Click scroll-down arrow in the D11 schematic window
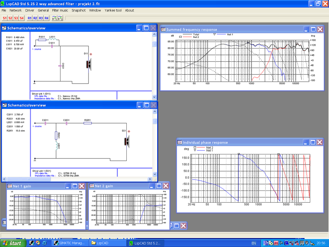329x247 pixels. (154, 97)
